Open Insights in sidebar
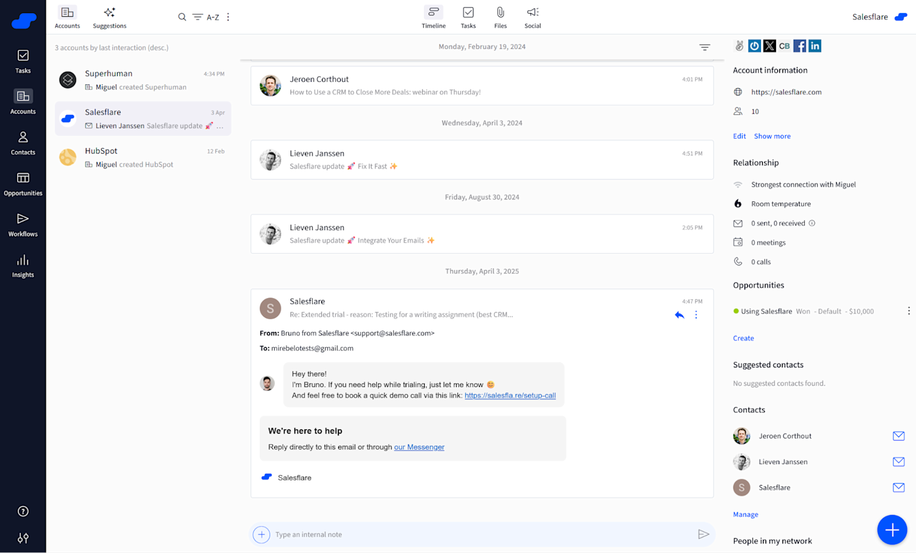Screen dimensions: 916x553 tap(23, 265)
